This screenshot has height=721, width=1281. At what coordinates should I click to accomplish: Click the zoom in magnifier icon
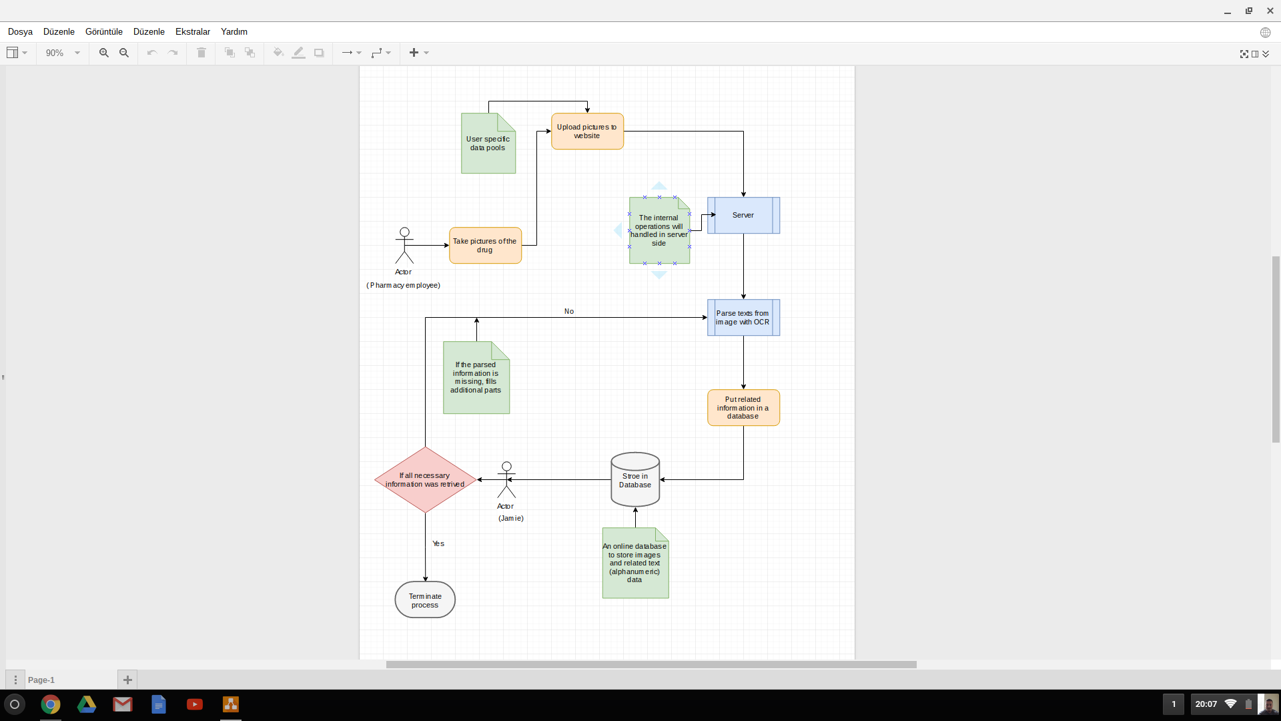(103, 53)
